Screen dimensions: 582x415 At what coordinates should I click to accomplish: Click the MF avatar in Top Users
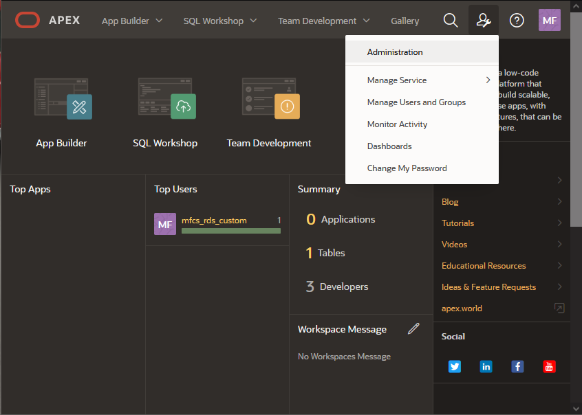coord(165,224)
